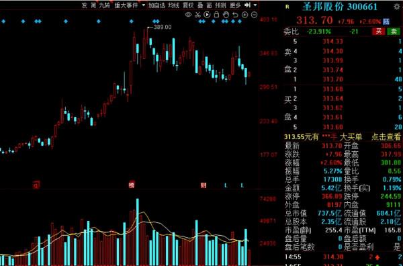Select the buy level 2 price 313.64
This screenshot has width=403, height=266.
[333, 99]
